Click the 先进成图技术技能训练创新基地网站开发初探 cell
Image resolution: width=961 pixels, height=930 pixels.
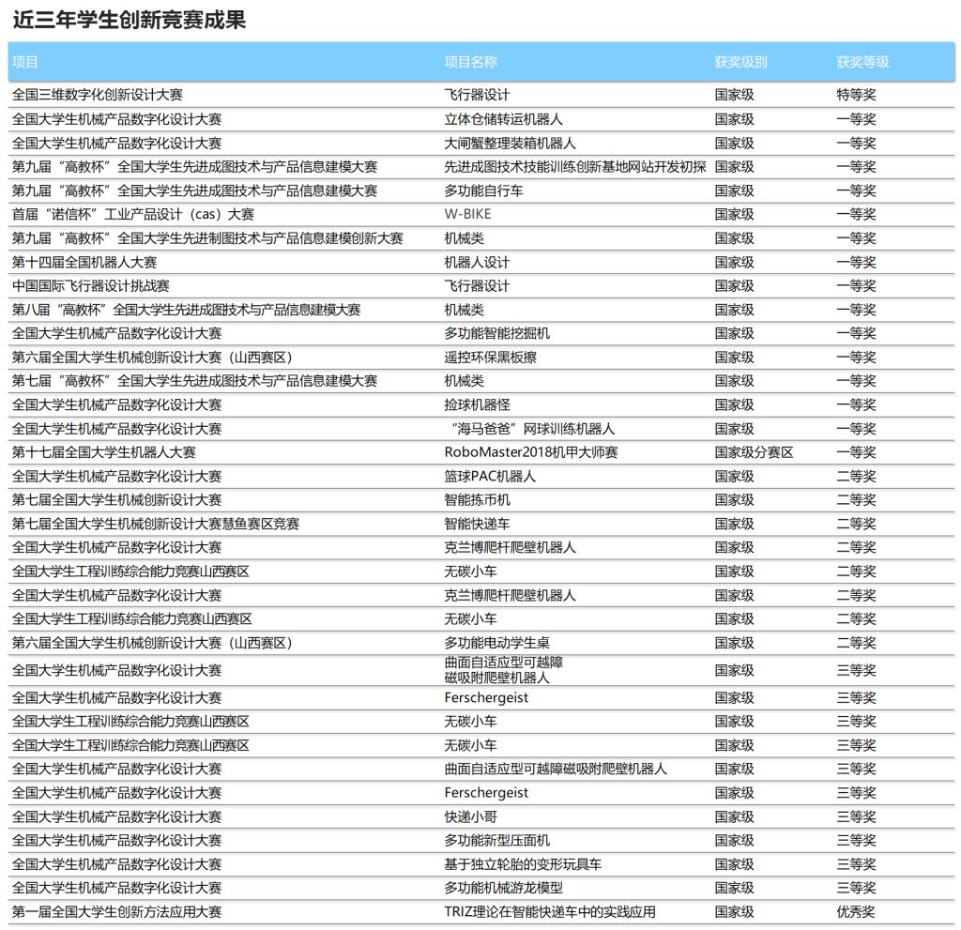[x=575, y=167]
